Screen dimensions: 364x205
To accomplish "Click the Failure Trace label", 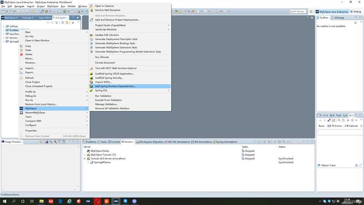I will [x=328, y=166].
